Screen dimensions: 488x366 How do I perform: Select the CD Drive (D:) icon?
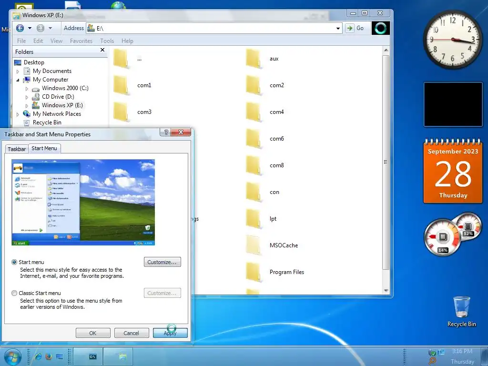point(36,97)
